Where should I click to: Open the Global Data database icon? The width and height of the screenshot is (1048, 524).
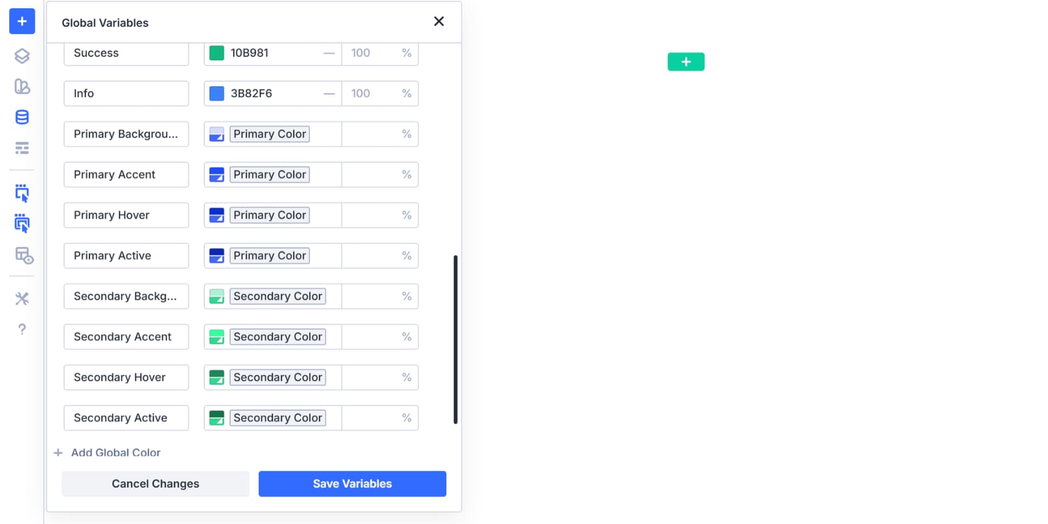(22, 117)
